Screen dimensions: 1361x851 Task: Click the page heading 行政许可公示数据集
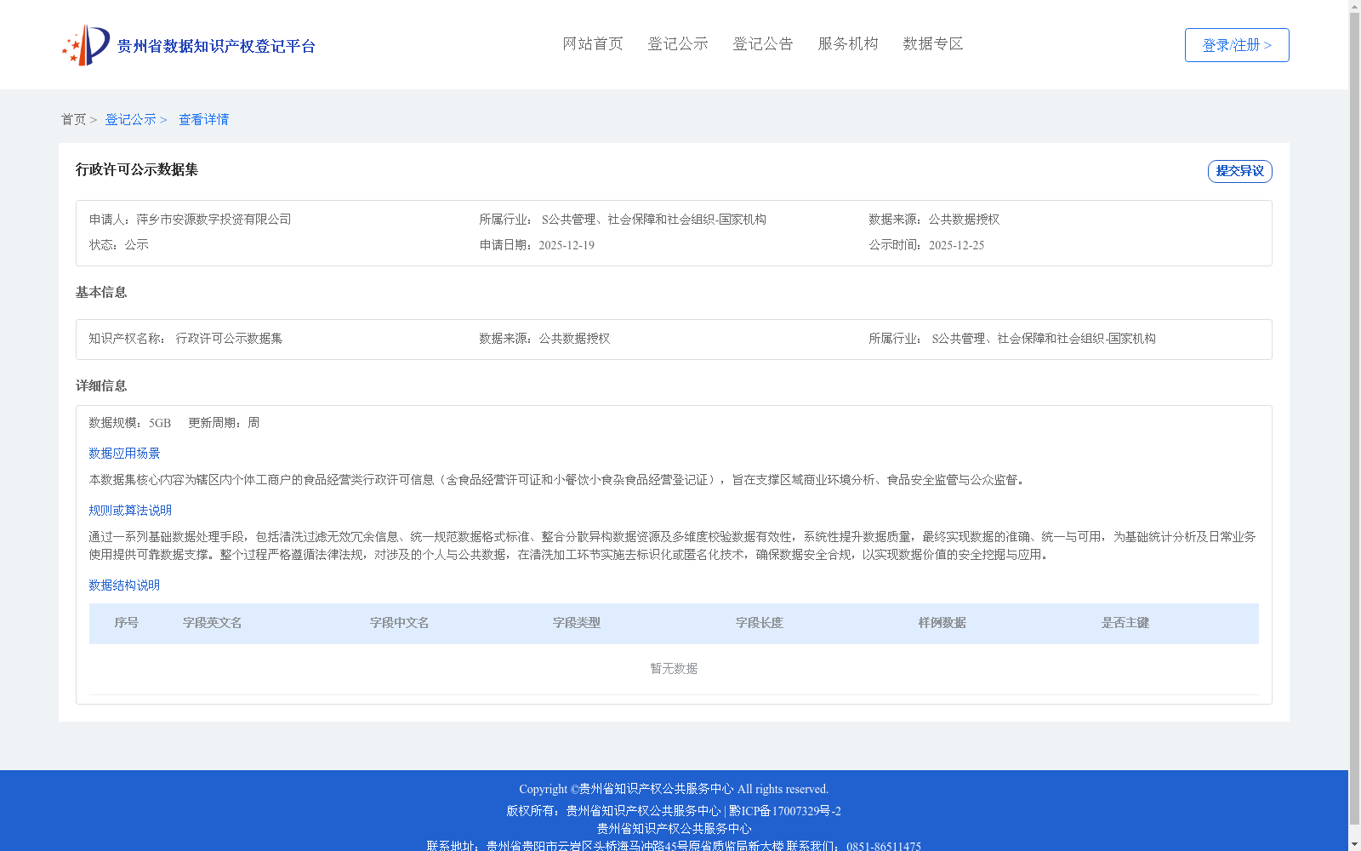pos(137,169)
